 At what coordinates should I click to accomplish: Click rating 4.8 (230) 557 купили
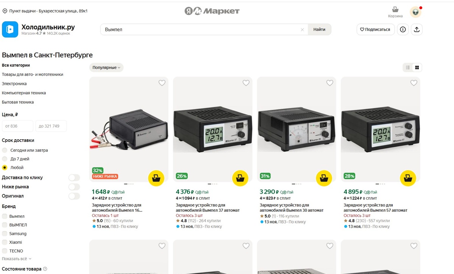[367, 221]
